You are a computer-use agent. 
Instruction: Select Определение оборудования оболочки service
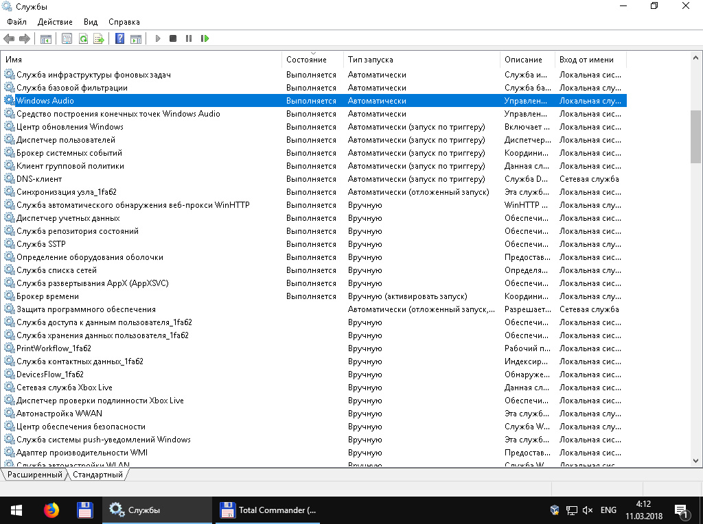(90, 257)
